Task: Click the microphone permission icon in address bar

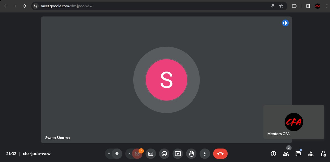Action: (273, 6)
